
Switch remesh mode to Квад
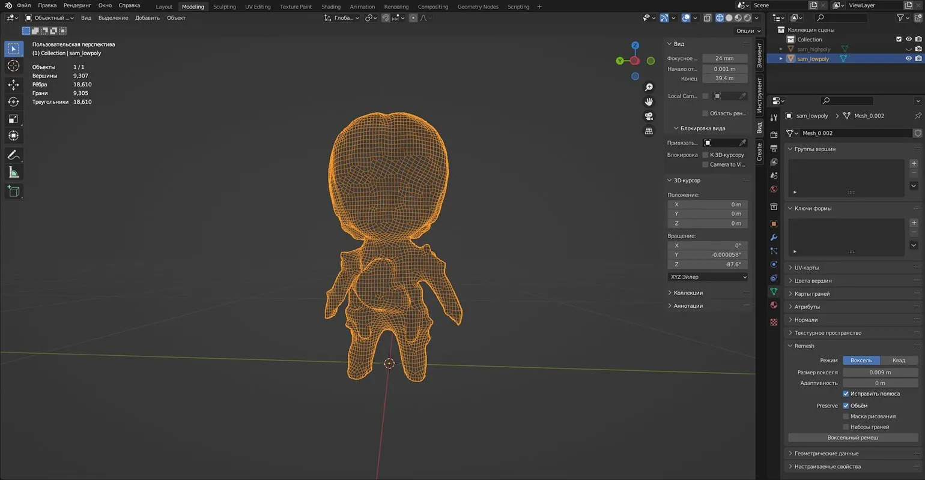click(x=899, y=360)
